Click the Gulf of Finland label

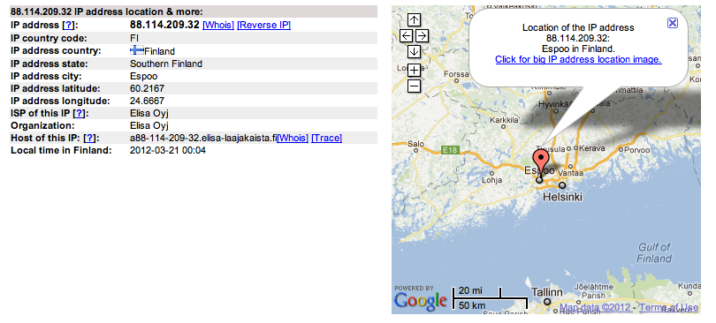tap(654, 253)
